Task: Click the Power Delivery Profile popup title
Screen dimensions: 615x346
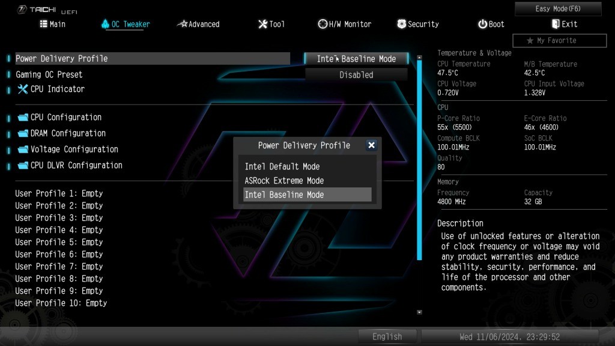Action: tap(304, 145)
